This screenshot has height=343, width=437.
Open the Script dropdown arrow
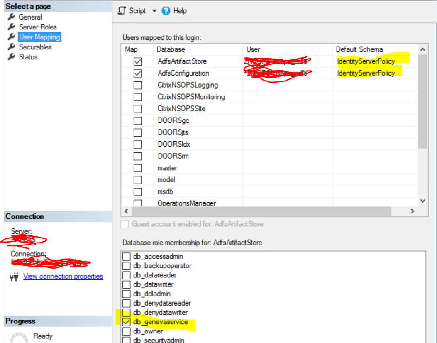pyautogui.click(x=154, y=11)
